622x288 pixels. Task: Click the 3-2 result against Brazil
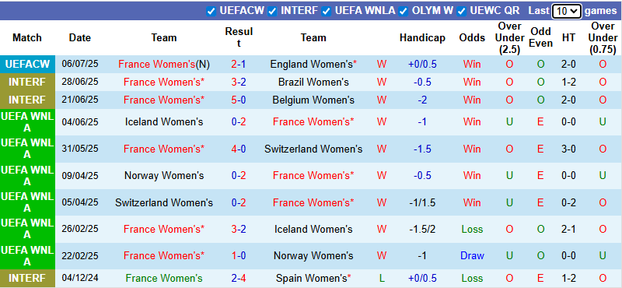[239, 83]
